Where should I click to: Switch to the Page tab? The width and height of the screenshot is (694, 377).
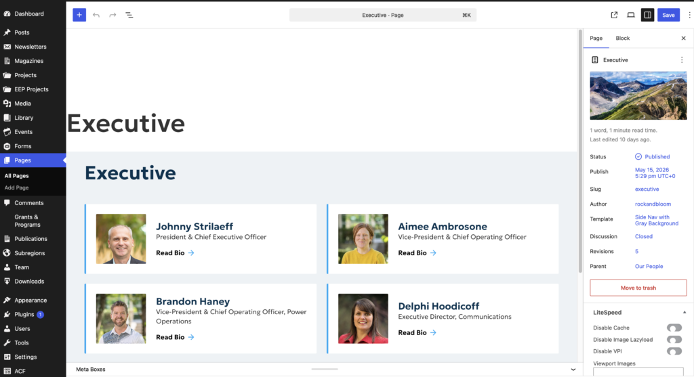[596, 39]
